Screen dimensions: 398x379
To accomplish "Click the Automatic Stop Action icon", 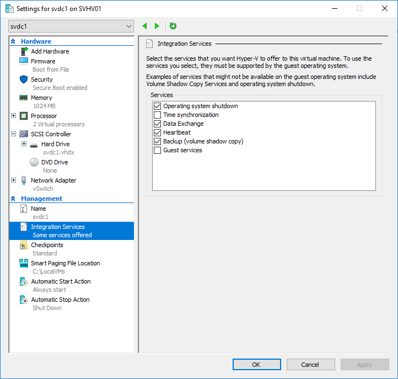I will 24,300.
